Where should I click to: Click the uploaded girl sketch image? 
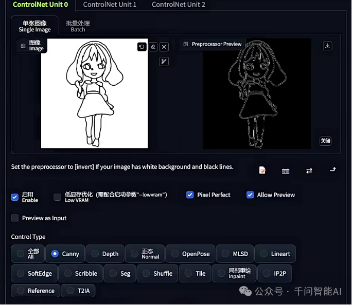click(94, 93)
